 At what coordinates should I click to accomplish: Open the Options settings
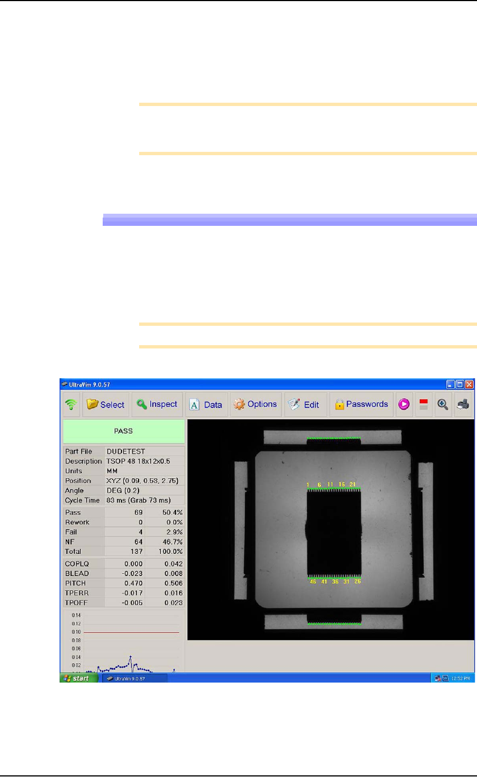[255, 405]
